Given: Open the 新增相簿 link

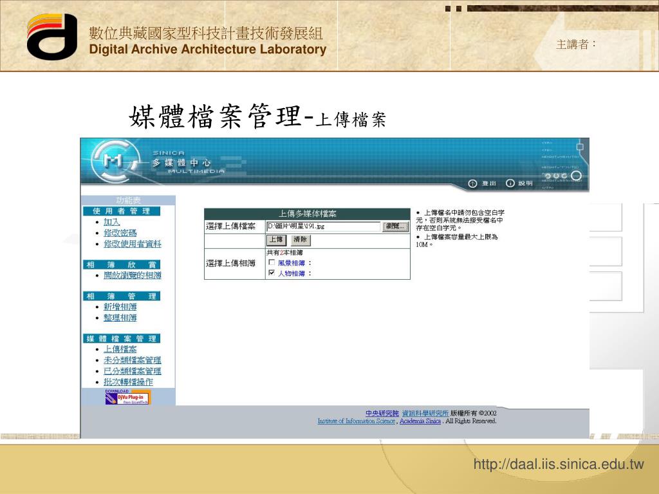Looking at the screenshot, I should pyautogui.click(x=120, y=307).
